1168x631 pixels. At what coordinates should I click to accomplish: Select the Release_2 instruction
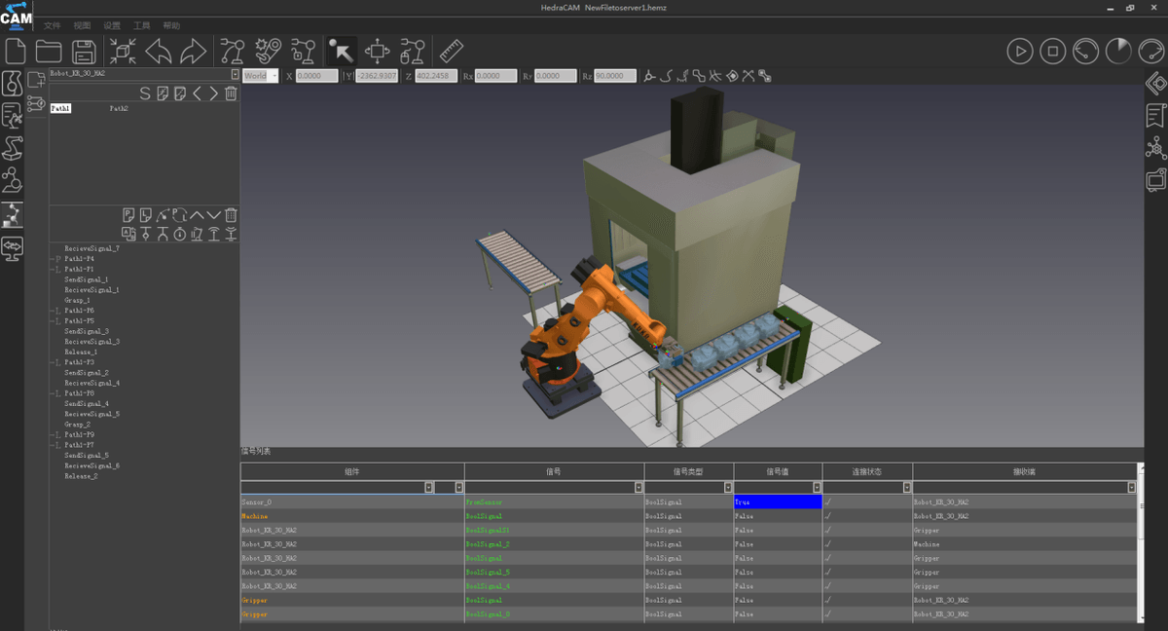pos(81,476)
